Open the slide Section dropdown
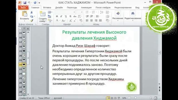The image size is (178, 100). (50, 21)
